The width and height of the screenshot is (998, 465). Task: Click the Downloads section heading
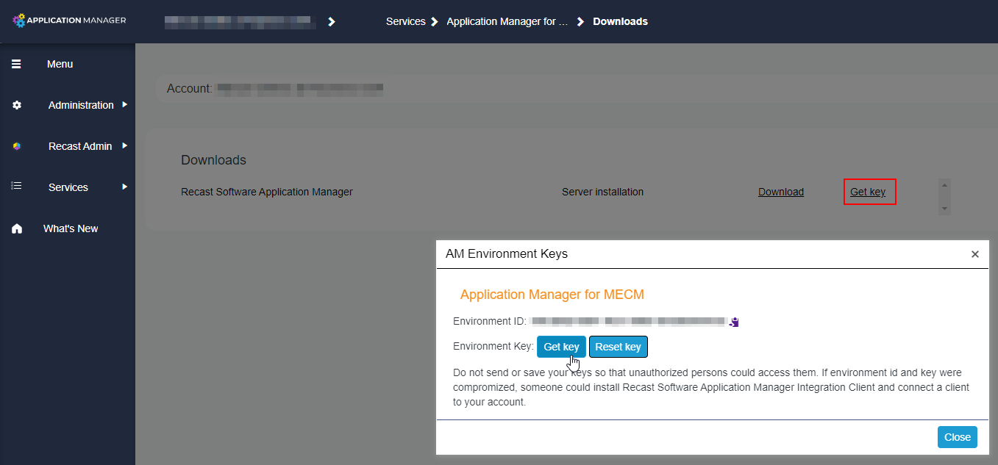[x=213, y=160]
